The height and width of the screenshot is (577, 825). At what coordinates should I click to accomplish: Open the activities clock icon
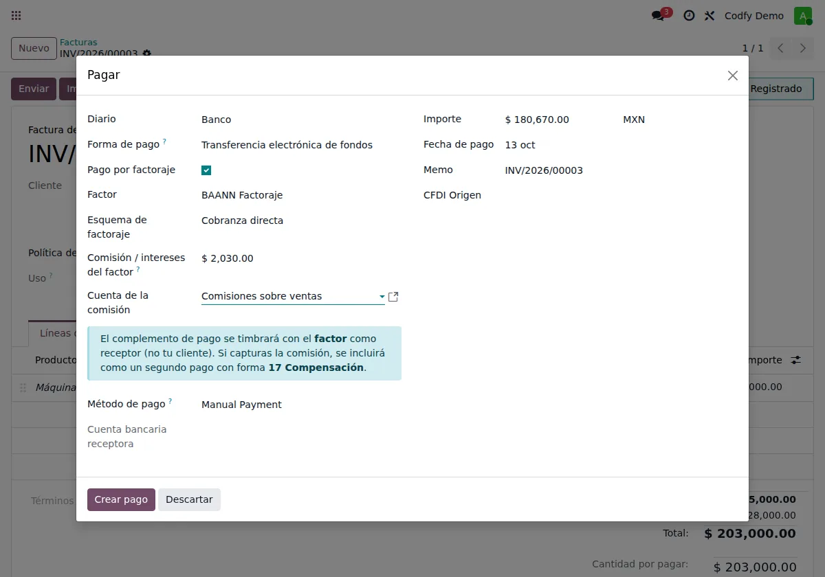pyautogui.click(x=689, y=16)
